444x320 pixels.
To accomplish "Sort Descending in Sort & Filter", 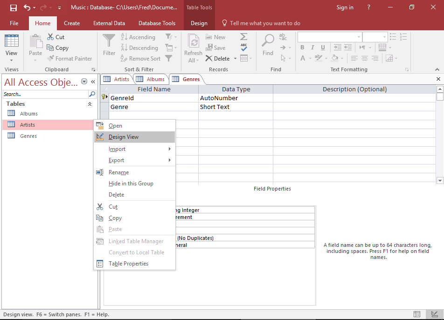I will [x=139, y=48].
